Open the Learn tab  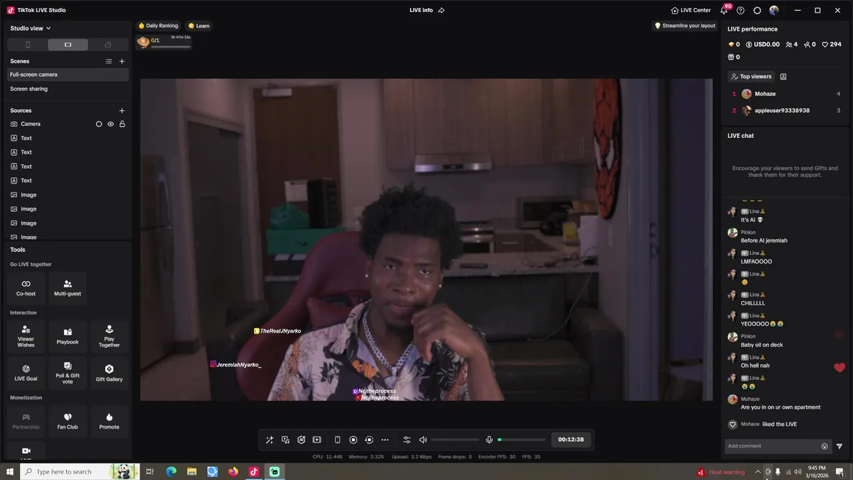pyautogui.click(x=199, y=26)
